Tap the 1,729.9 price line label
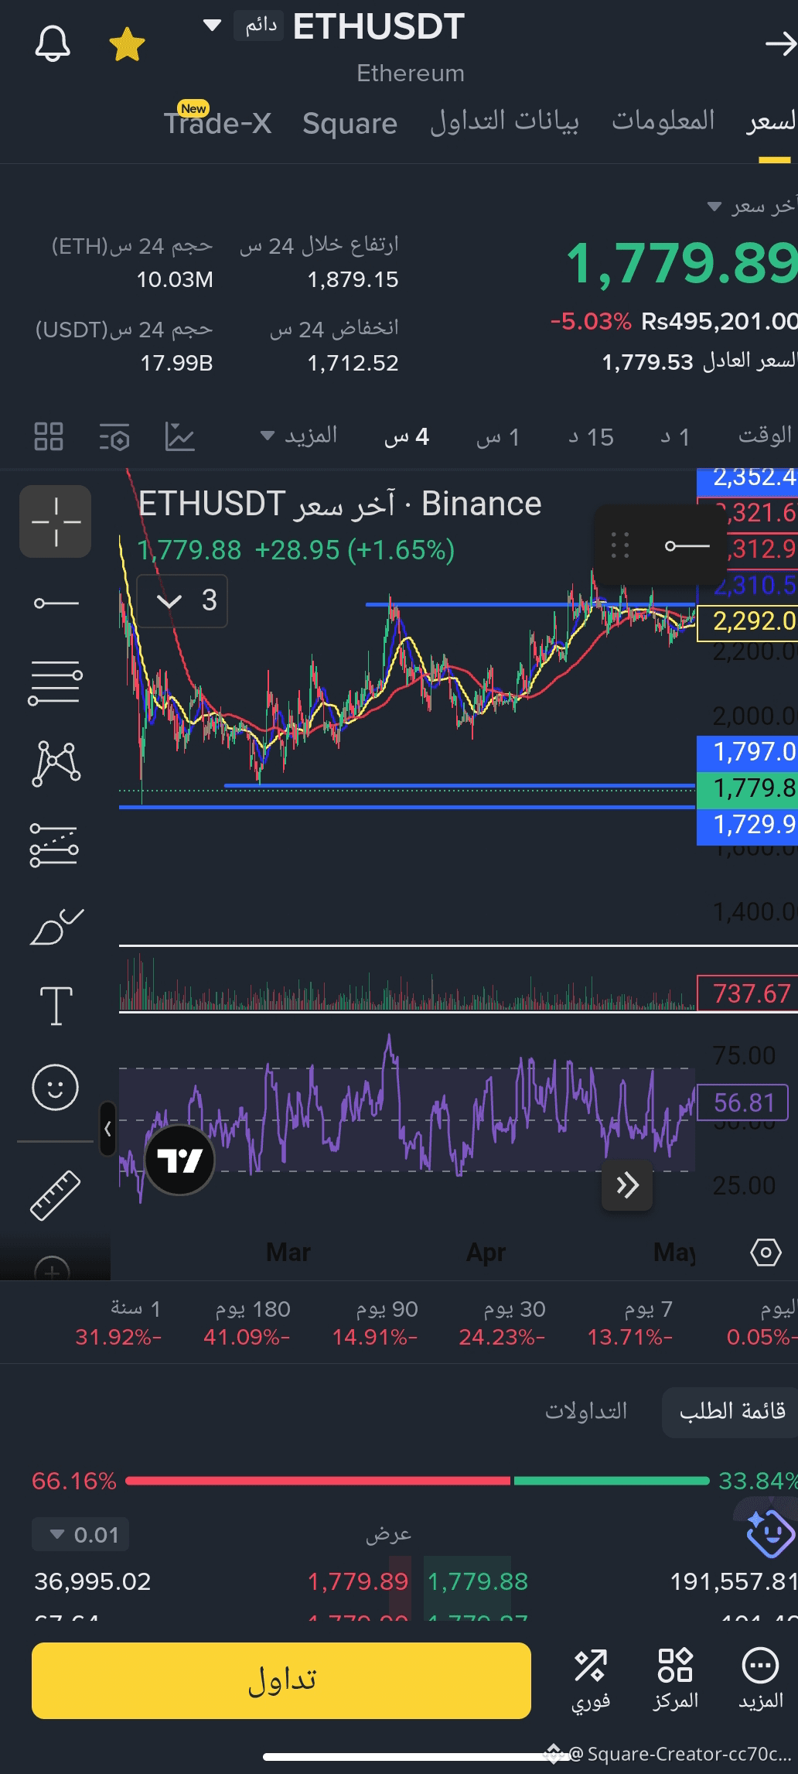Screen dimensions: 798x1774 coord(747,825)
